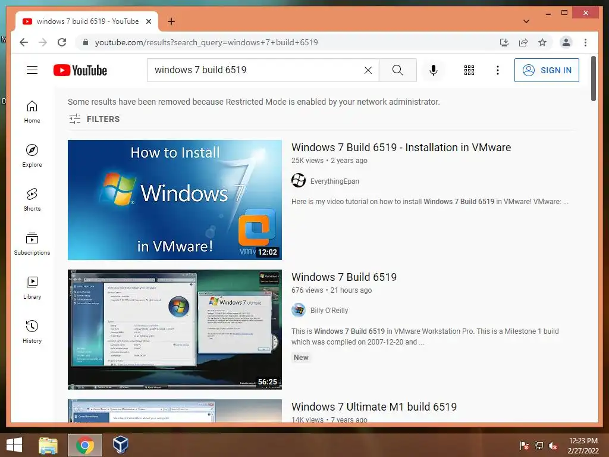This screenshot has width=609, height=457.
Task: Open the YouTube hamburger guide menu
Action: pyautogui.click(x=32, y=70)
